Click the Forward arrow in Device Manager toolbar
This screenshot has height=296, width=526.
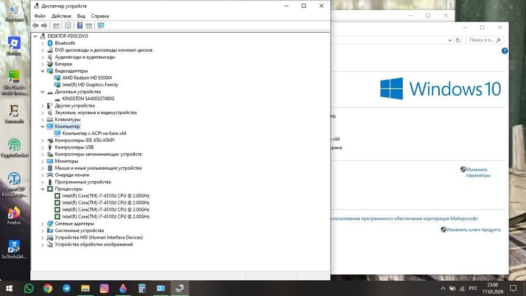point(44,25)
